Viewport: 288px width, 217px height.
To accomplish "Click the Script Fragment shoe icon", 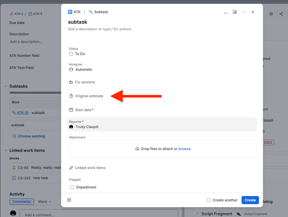I will point(239,214).
